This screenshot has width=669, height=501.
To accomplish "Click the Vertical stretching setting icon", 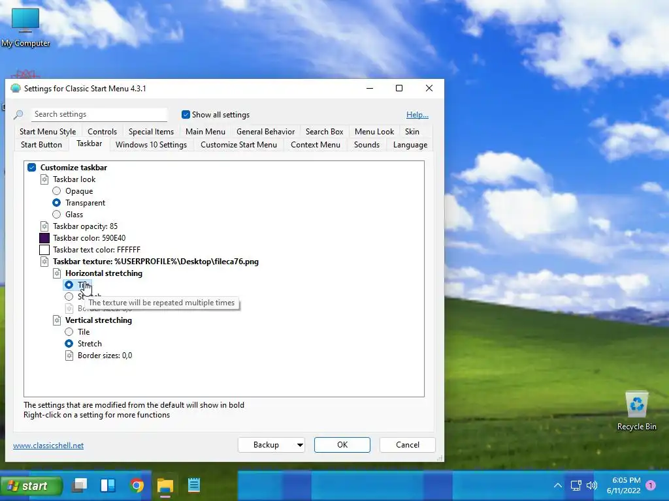I will (57, 320).
